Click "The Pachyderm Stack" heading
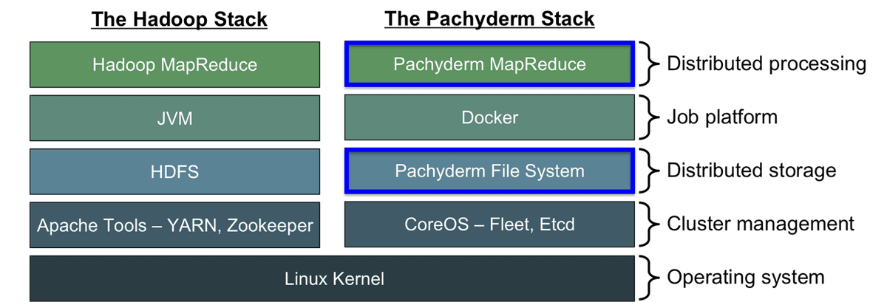Viewport: 887px width, 302px height. [489, 19]
